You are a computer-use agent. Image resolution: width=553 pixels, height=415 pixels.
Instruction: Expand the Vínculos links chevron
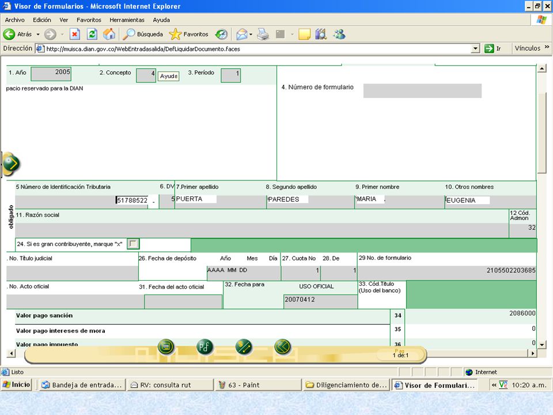(547, 47)
